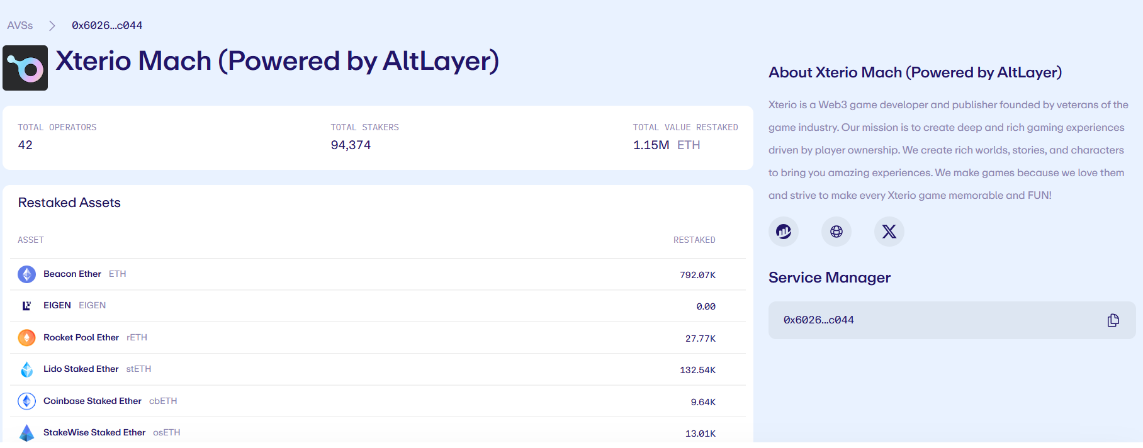Screen dimensions: 1143x448
Task: Click the 0x6026...c044 breadcrumb item
Action: click(107, 26)
